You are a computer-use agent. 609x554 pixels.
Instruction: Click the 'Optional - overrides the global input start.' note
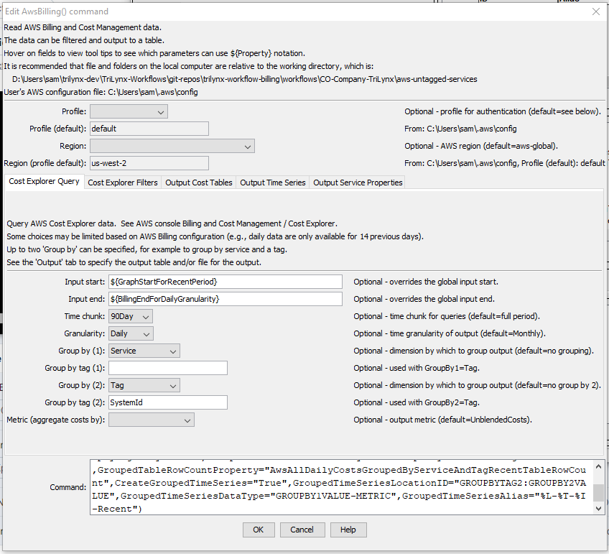click(426, 282)
